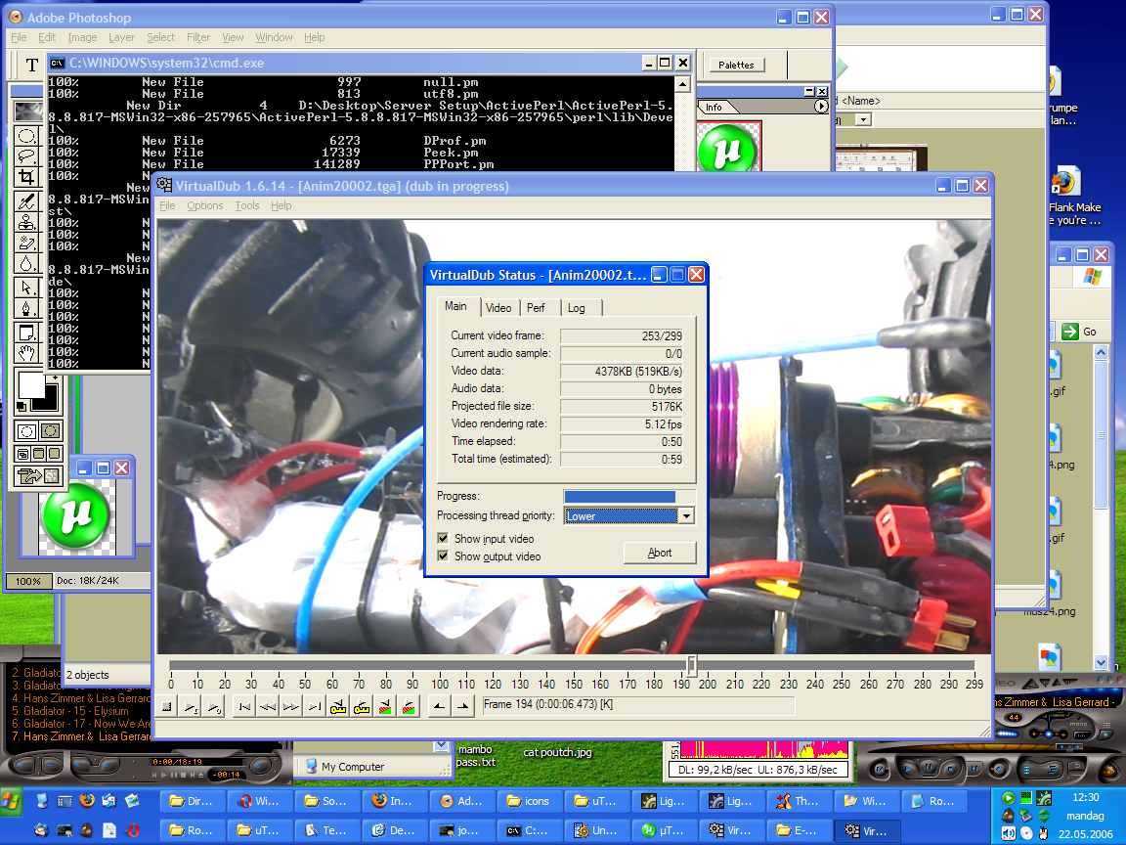This screenshot has height=845, width=1126.
Task: Step forward one frame in VirtualDub
Action: tap(291, 707)
